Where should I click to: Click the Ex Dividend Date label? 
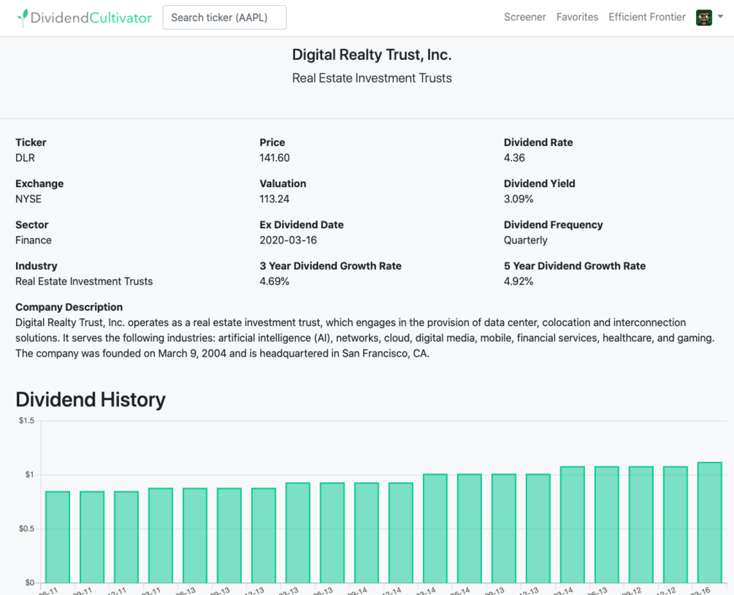click(302, 225)
